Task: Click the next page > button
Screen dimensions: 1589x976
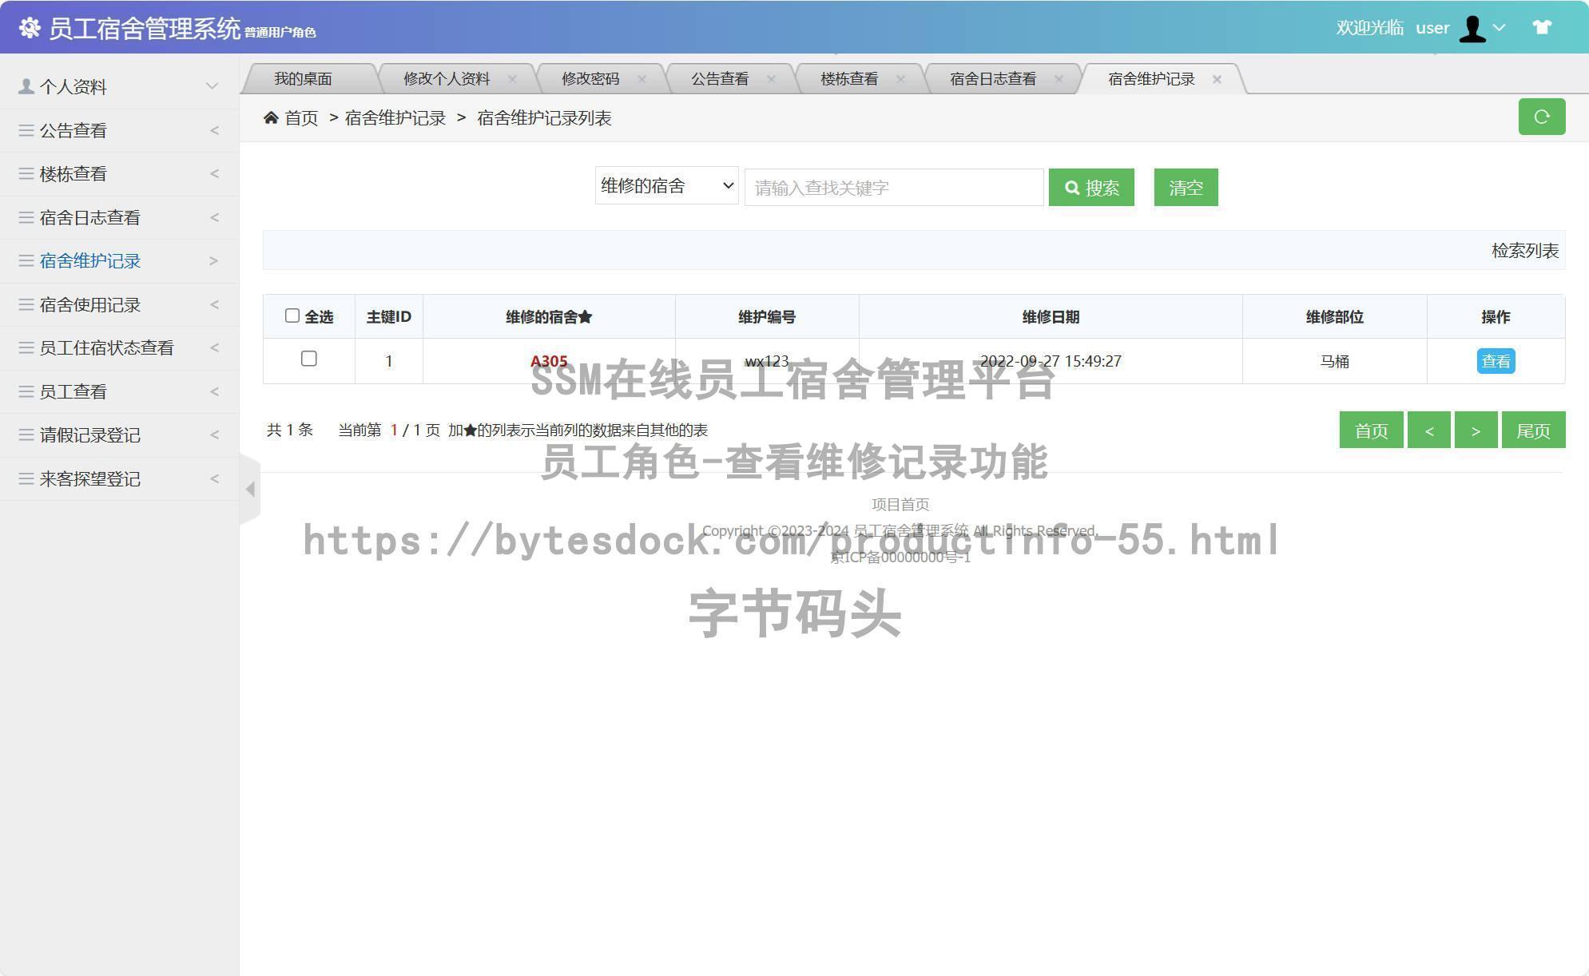Action: [x=1476, y=430]
